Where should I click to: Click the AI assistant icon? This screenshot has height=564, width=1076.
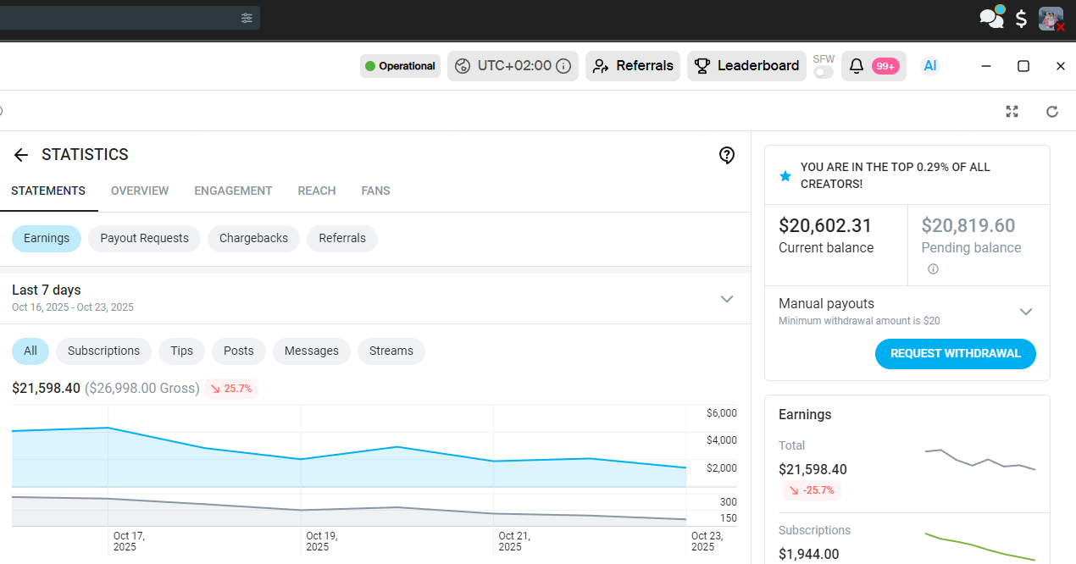coord(930,66)
